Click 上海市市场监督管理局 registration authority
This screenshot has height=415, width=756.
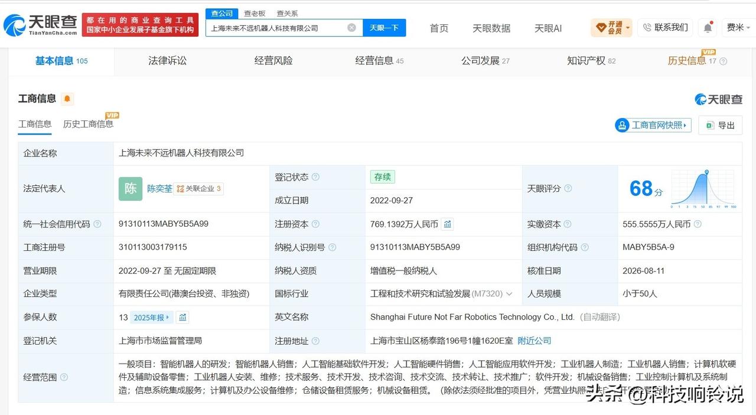coord(161,341)
